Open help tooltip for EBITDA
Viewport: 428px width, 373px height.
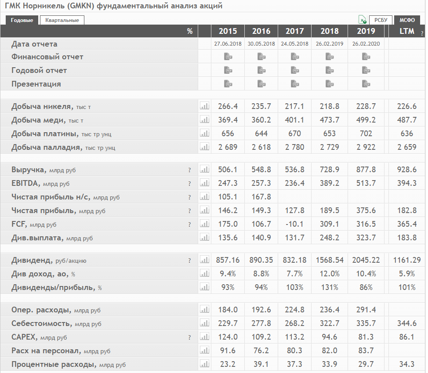click(189, 184)
